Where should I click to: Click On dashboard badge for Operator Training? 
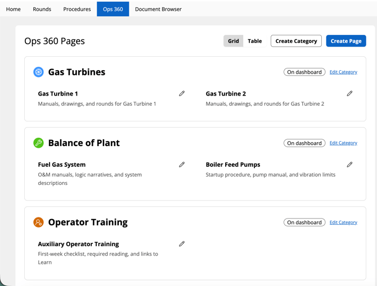(x=304, y=223)
